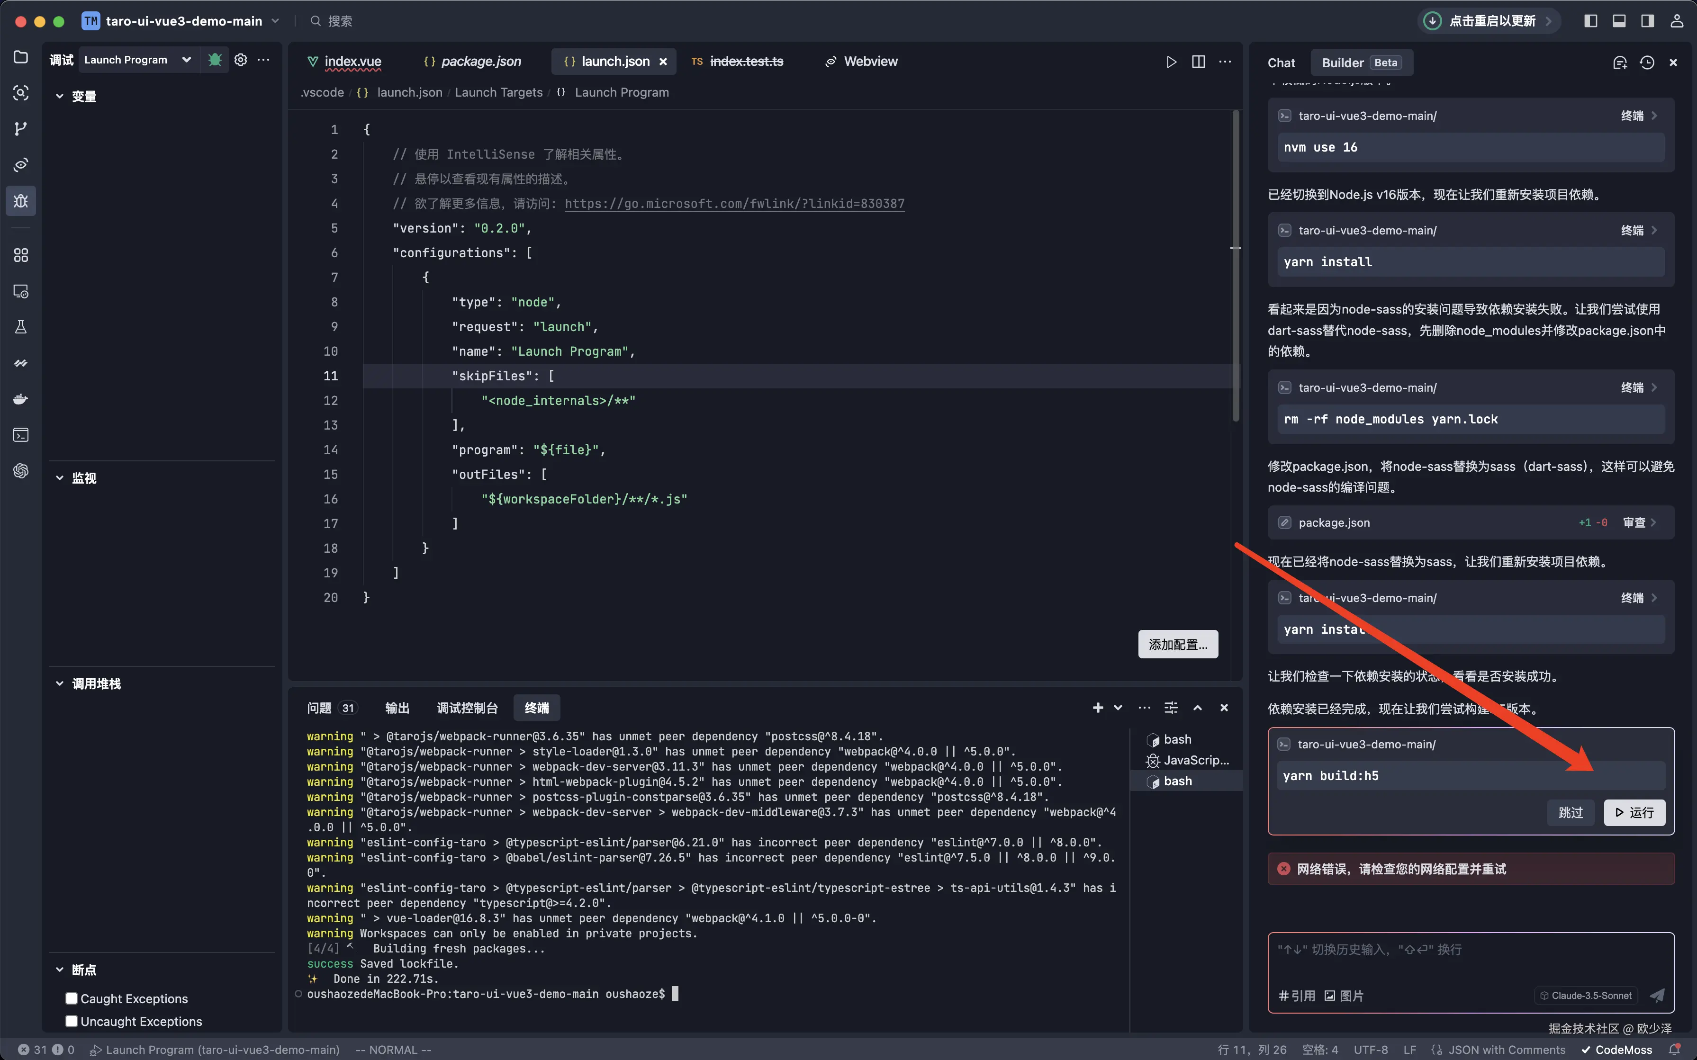
Task: Split the editor to the right
Action: [1199, 62]
